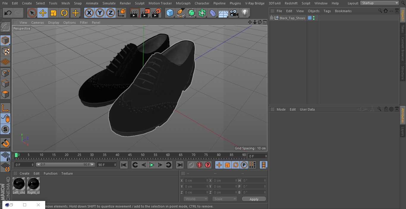Screen dimensions: 406x209
Task: Click frame 45 on the timeline ruler
Action: (130, 155)
